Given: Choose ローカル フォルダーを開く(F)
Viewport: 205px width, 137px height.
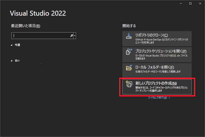Looking at the screenshot, I should tap(157, 70).
